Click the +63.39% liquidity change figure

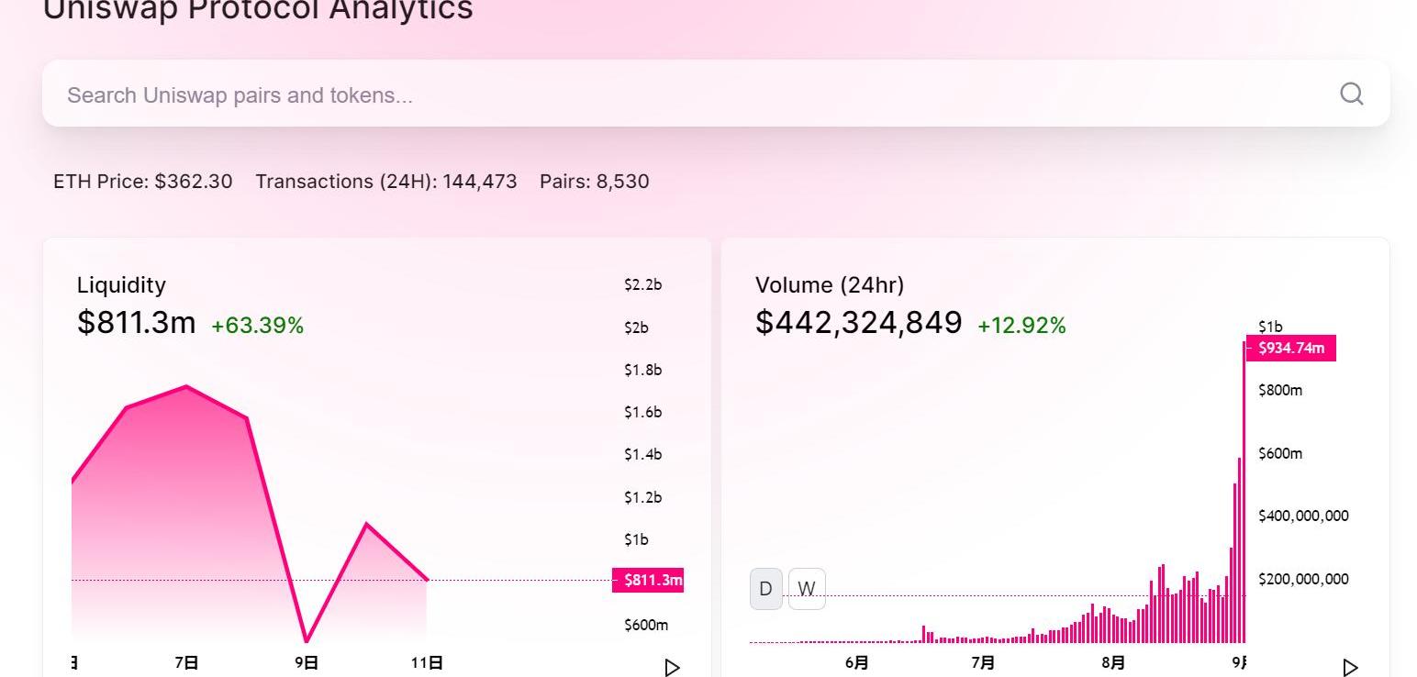point(257,326)
